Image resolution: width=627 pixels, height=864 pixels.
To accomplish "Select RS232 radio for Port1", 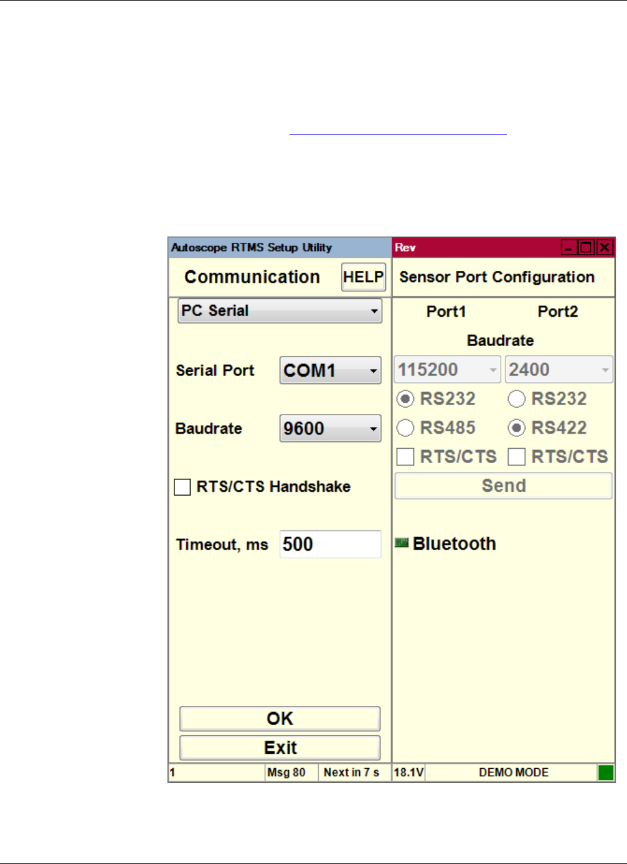I will (405, 398).
